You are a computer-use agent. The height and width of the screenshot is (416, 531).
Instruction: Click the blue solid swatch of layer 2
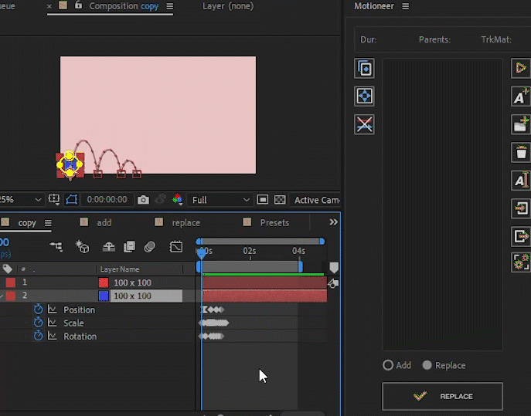(x=104, y=296)
